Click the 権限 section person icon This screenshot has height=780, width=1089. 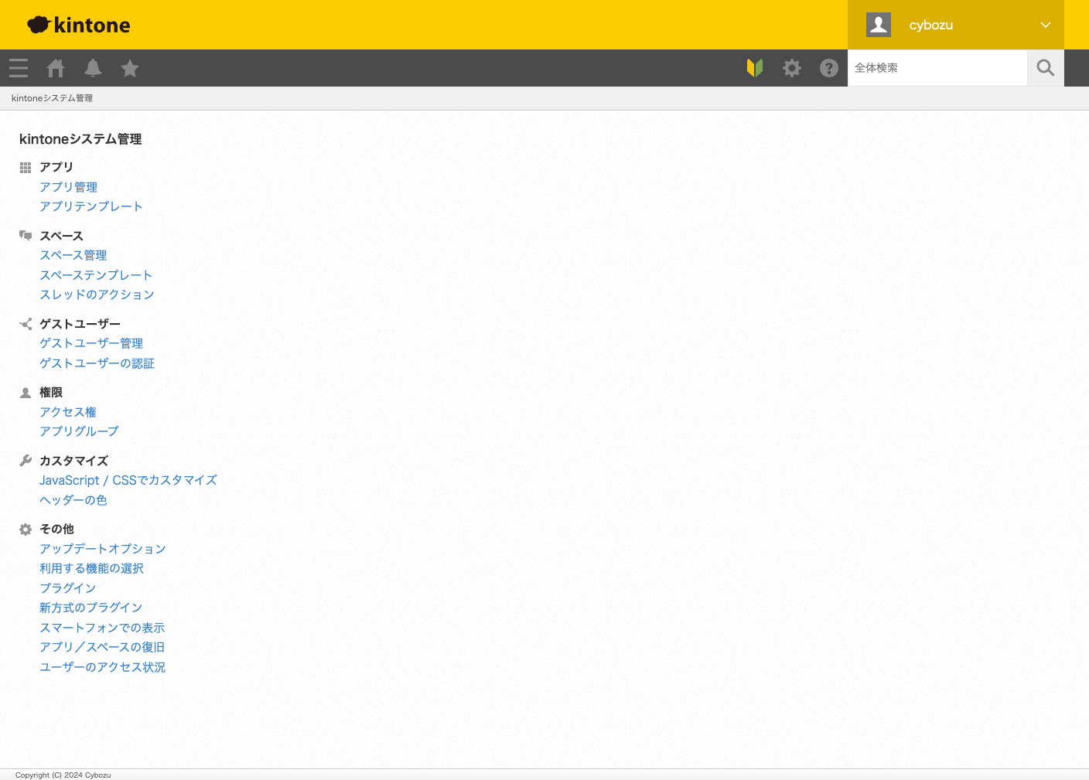[26, 393]
